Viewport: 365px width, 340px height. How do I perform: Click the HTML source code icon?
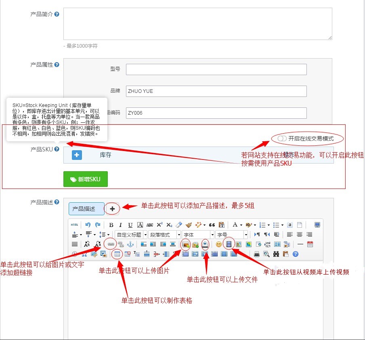[x=74, y=225]
